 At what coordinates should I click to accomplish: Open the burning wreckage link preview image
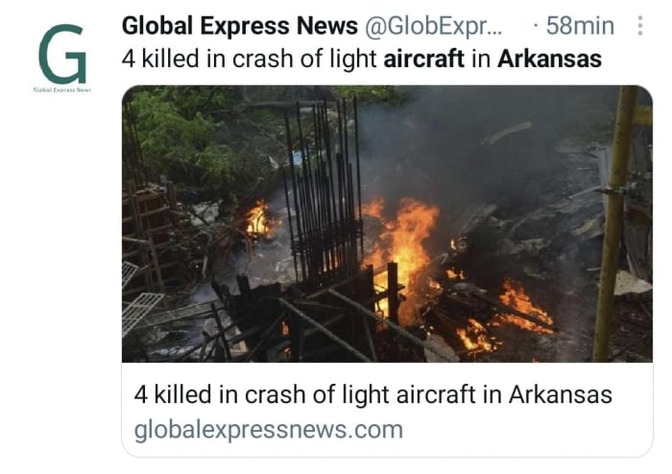[387, 224]
